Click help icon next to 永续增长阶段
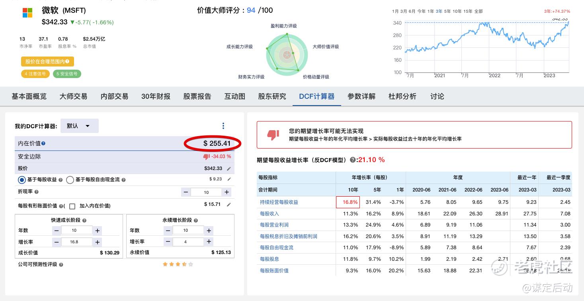 [195, 220]
